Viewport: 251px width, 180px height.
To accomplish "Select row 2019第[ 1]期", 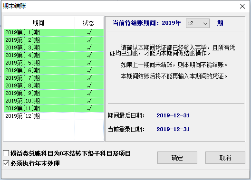I will 54,32.
